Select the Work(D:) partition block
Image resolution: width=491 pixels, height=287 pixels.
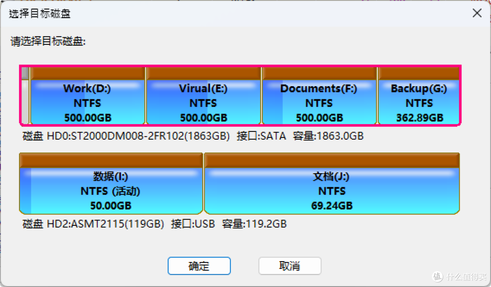point(87,96)
